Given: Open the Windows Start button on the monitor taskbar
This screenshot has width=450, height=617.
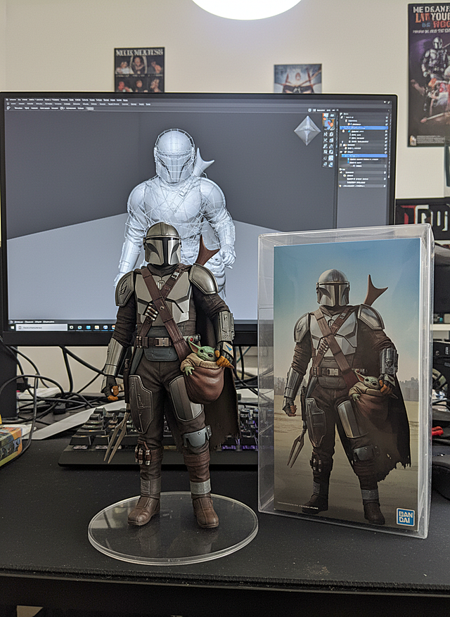Looking at the screenshot, I should coord(12,327).
